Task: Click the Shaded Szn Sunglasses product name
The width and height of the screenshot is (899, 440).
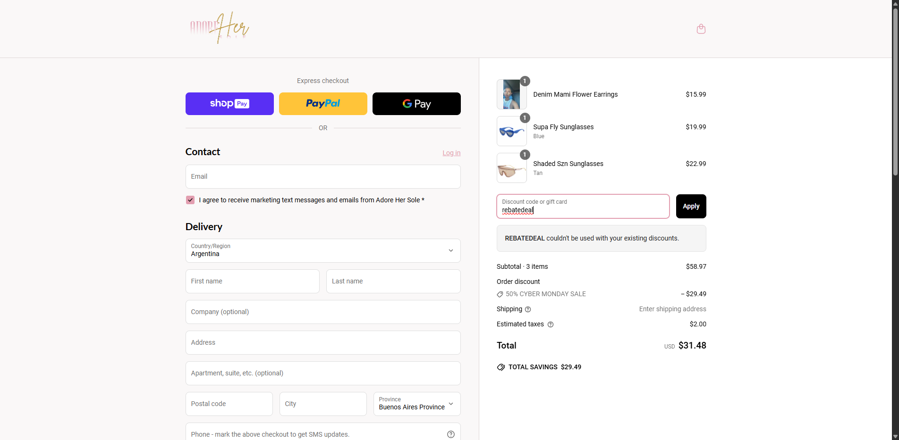Action: [x=568, y=164]
